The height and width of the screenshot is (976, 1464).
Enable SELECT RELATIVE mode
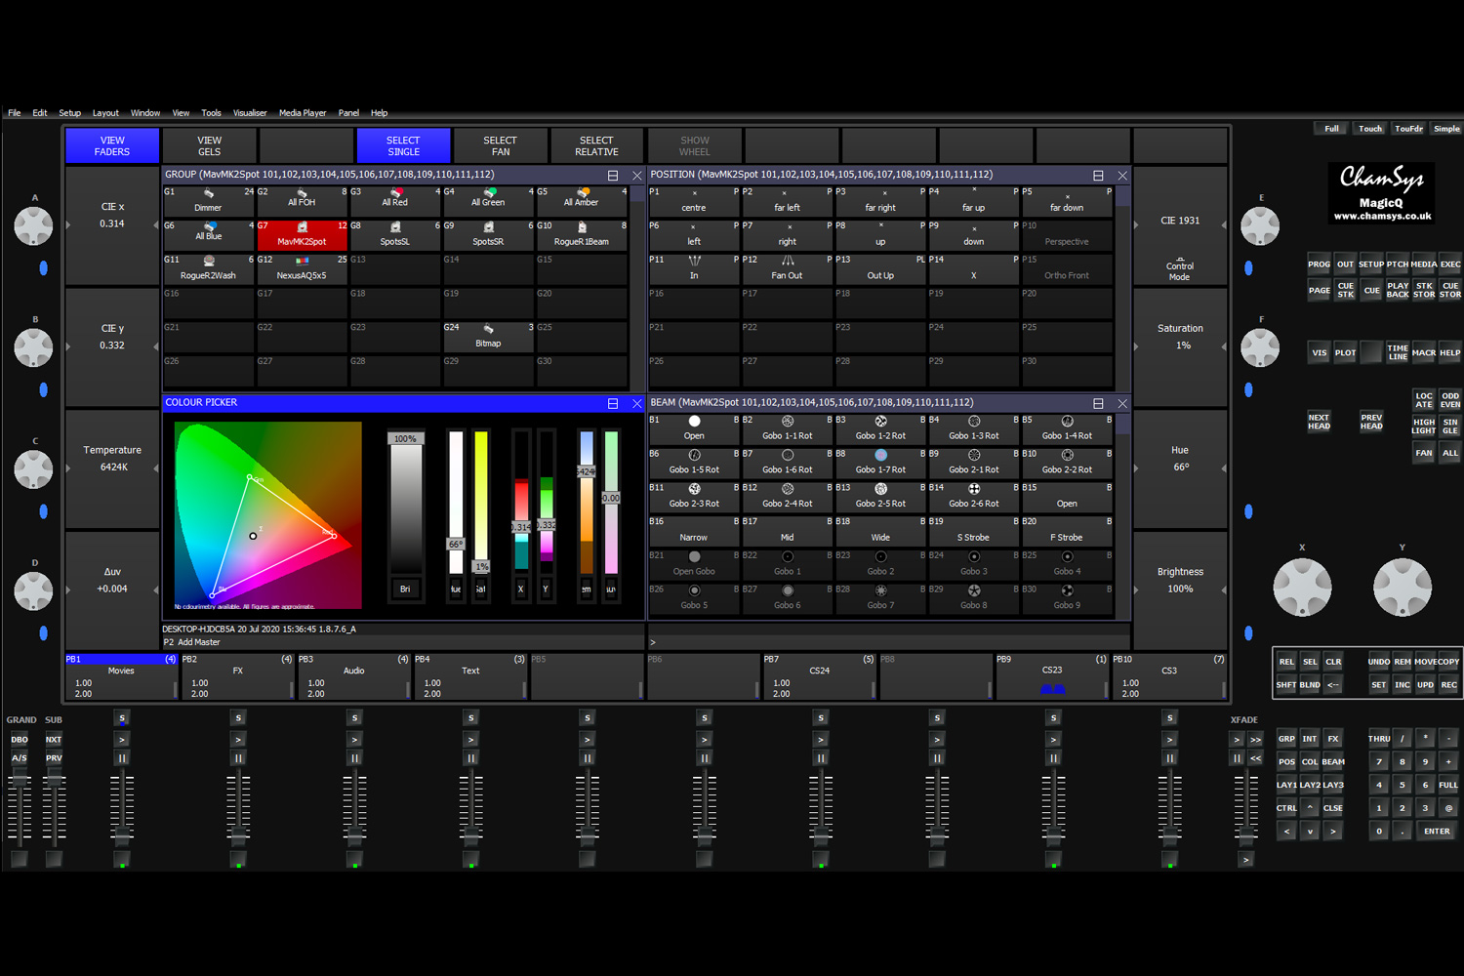click(596, 146)
